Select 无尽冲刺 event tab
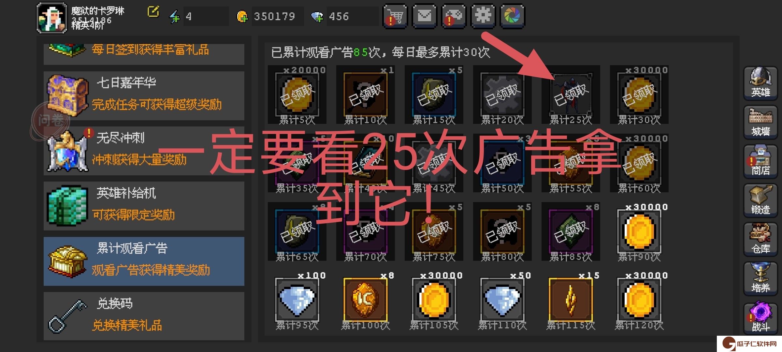782x352 pixels. (144, 151)
